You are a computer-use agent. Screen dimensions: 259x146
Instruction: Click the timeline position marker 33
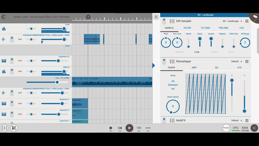(x=88, y=17)
